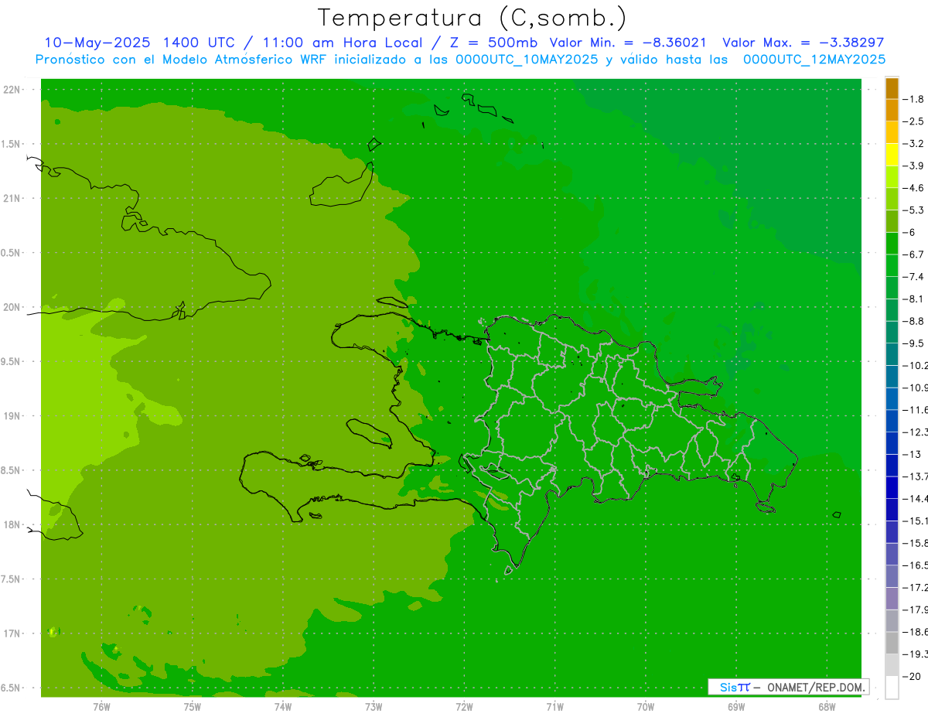The width and height of the screenshot is (928, 717).
Task: Click the '-2.5' legend value
Action: 915,121
